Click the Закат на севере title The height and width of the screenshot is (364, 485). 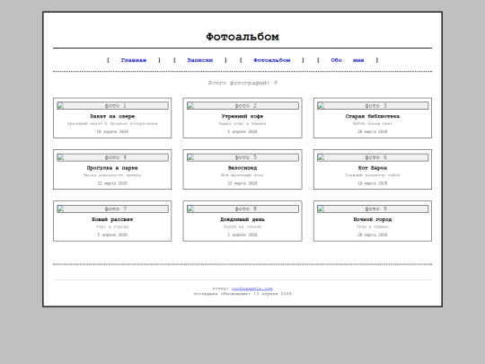(x=112, y=116)
